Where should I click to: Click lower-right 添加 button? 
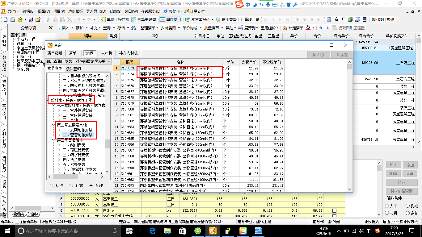pos(410,165)
